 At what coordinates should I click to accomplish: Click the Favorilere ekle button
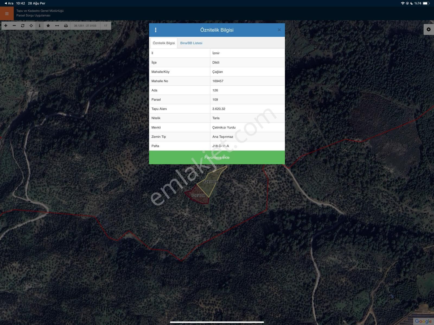tap(217, 157)
